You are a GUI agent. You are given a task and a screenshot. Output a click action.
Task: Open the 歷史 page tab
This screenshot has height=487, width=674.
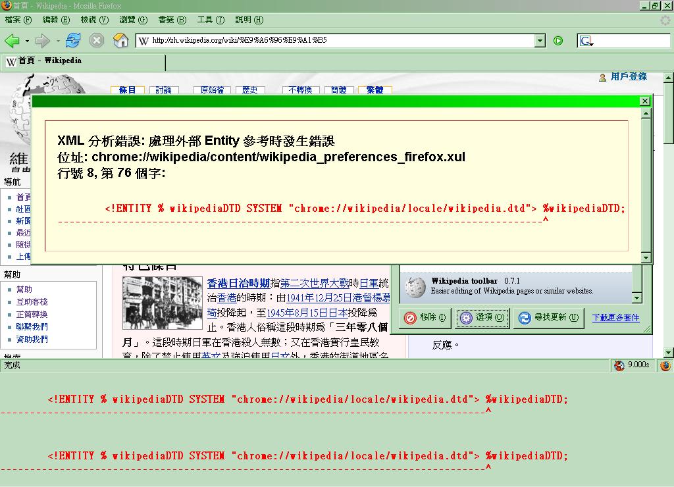tap(249, 90)
